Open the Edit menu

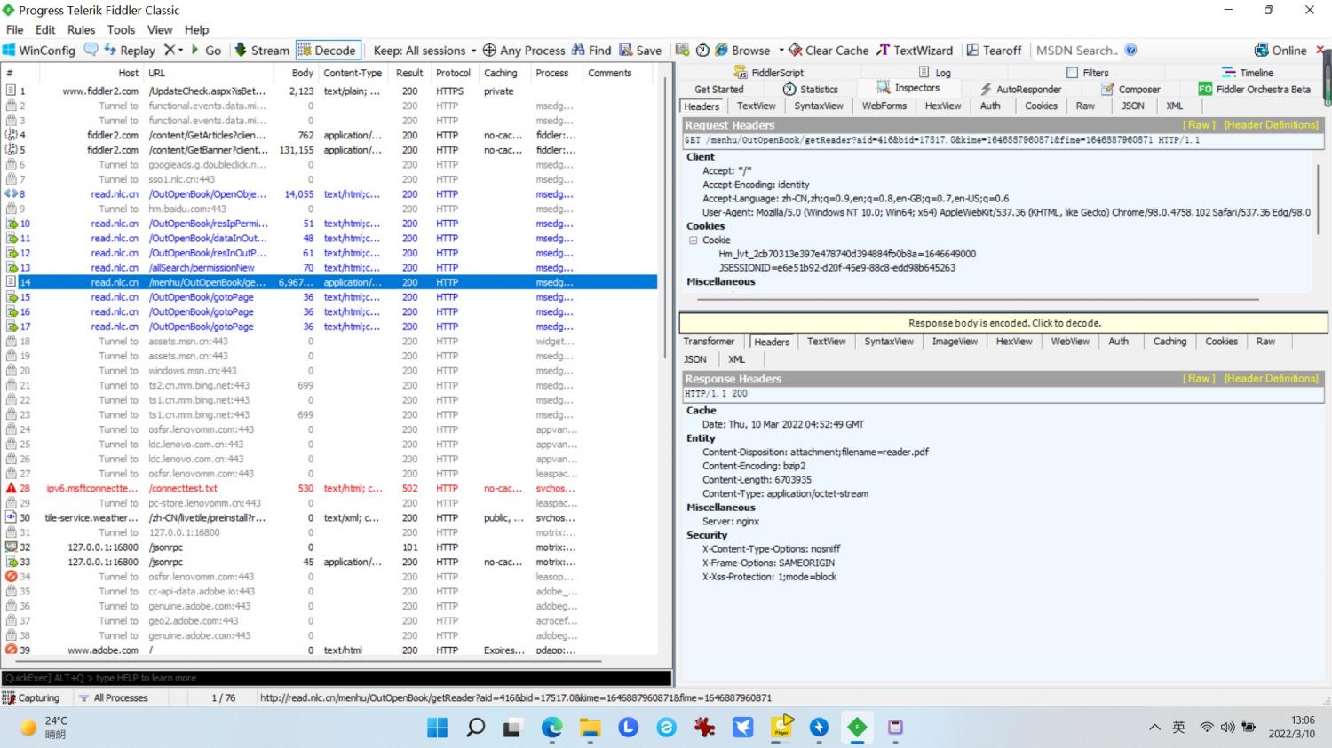tap(45, 29)
